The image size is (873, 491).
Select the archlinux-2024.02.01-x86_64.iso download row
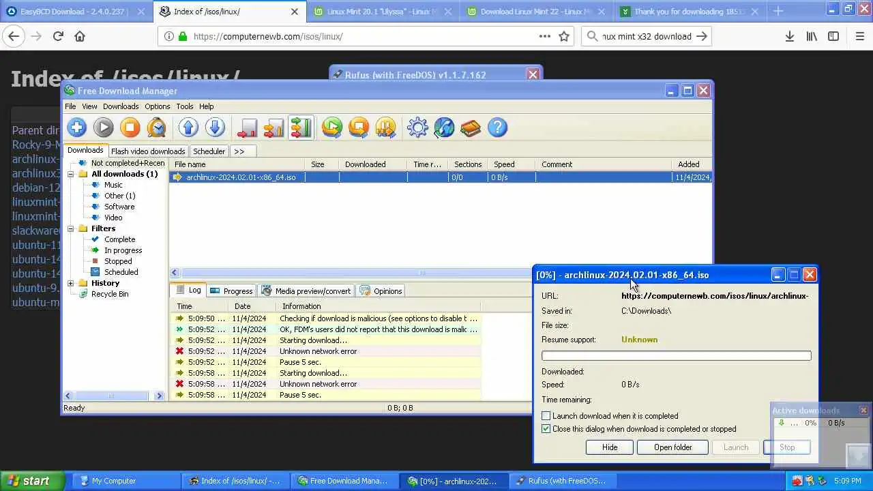coord(440,177)
